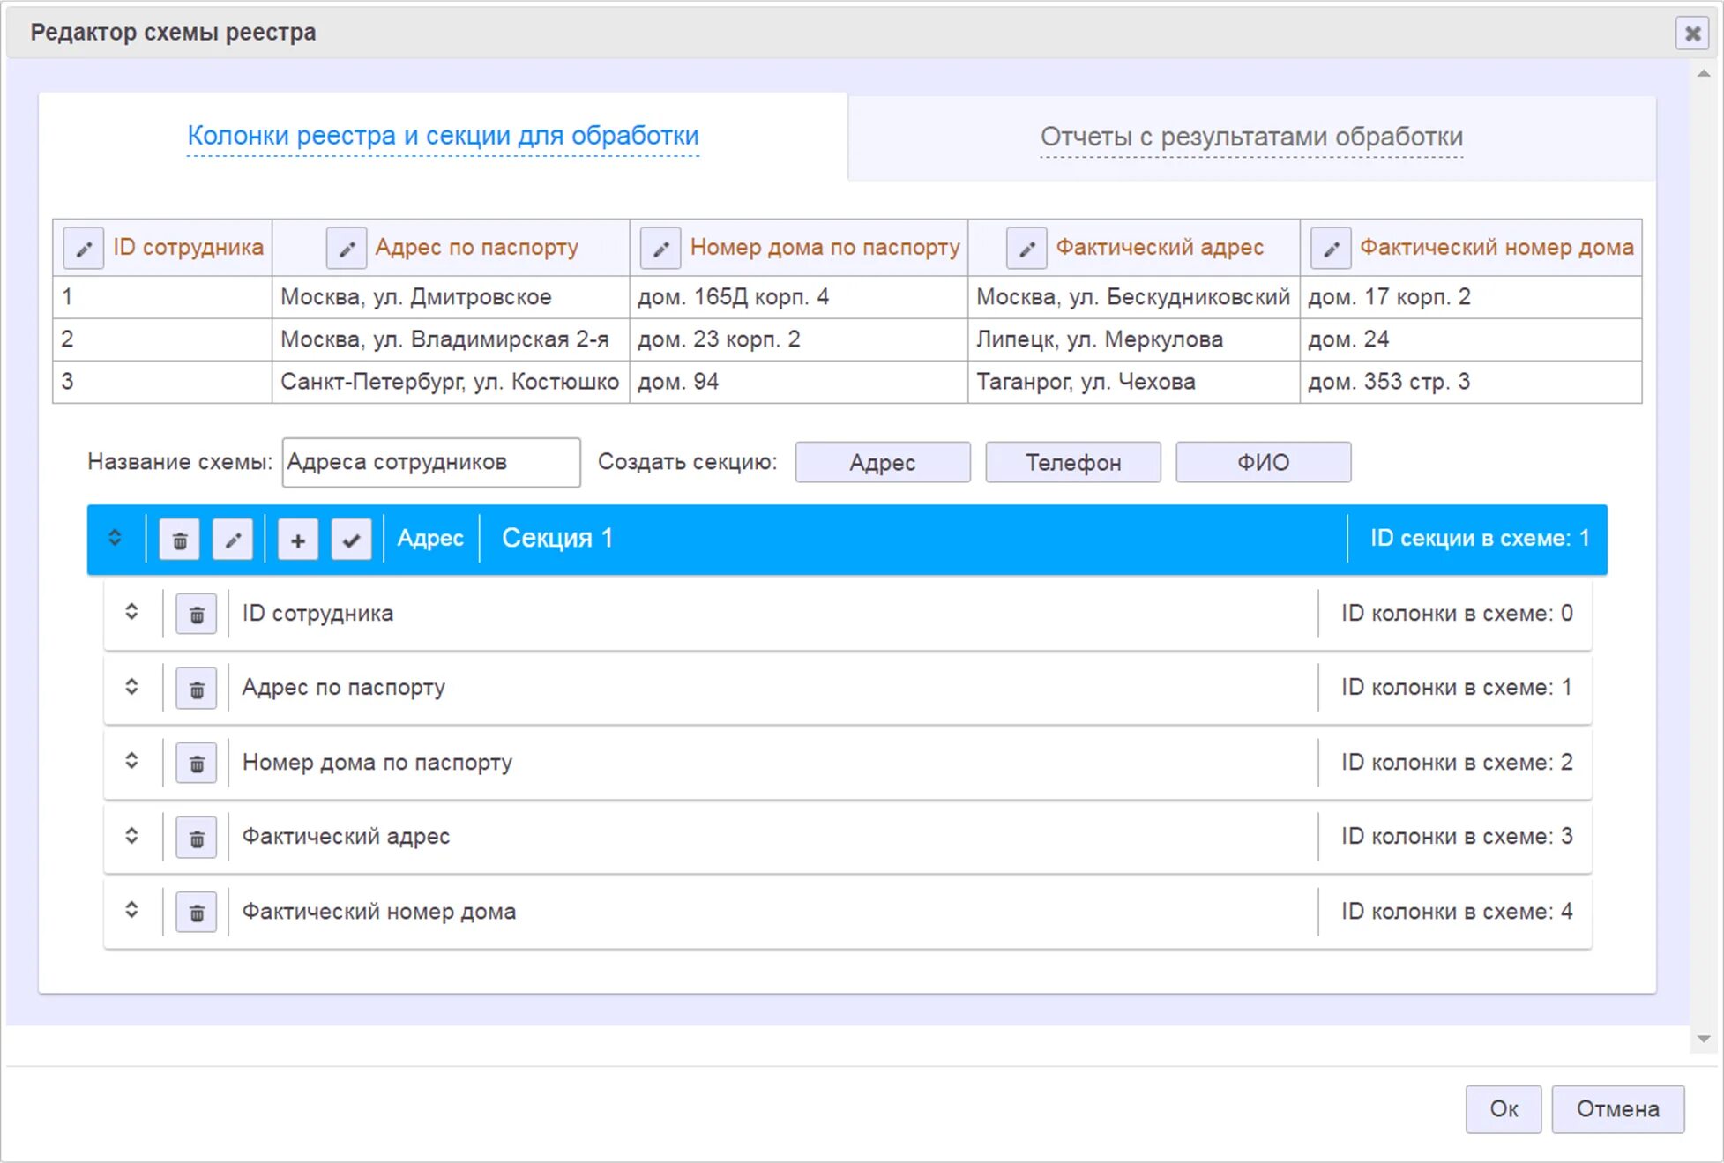Add column to Секция 1 with plus icon
This screenshot has height=1163, width=1724.
(x=298, y=540)
